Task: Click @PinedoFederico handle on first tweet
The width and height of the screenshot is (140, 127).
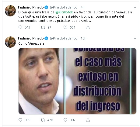Action: point(63,7)
